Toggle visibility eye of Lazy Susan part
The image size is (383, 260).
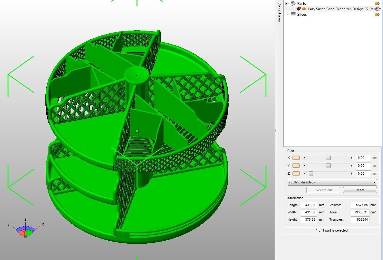tap(304, 9)
